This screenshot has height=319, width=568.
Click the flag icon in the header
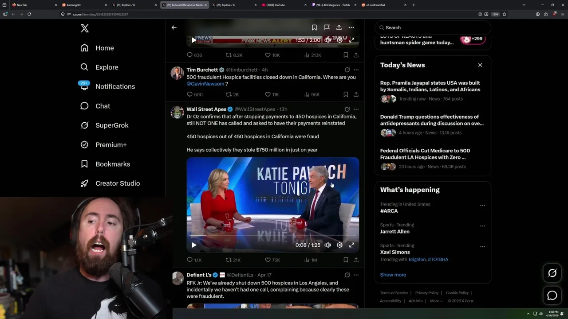[x=327, y=27]
